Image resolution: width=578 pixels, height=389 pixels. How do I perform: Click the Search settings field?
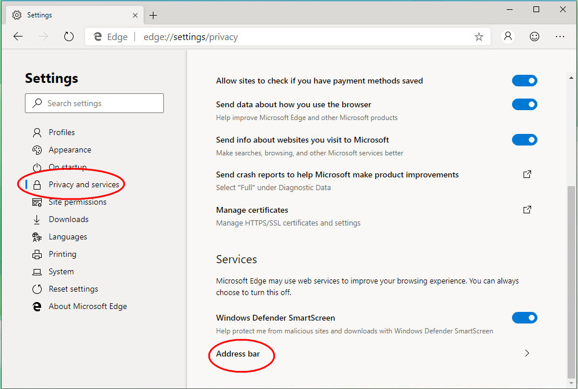94,103
